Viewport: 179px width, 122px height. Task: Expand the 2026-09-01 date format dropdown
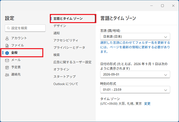(x=135, y=75)
